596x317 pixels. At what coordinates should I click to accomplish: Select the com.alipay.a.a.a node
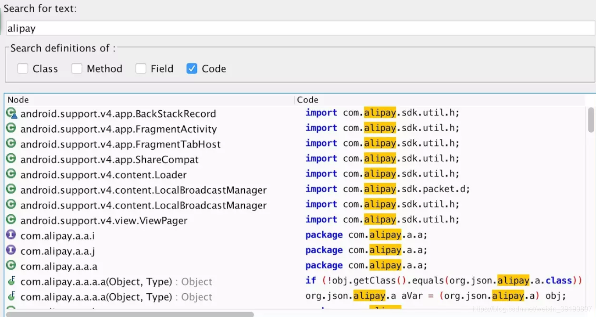pos(59,266)
